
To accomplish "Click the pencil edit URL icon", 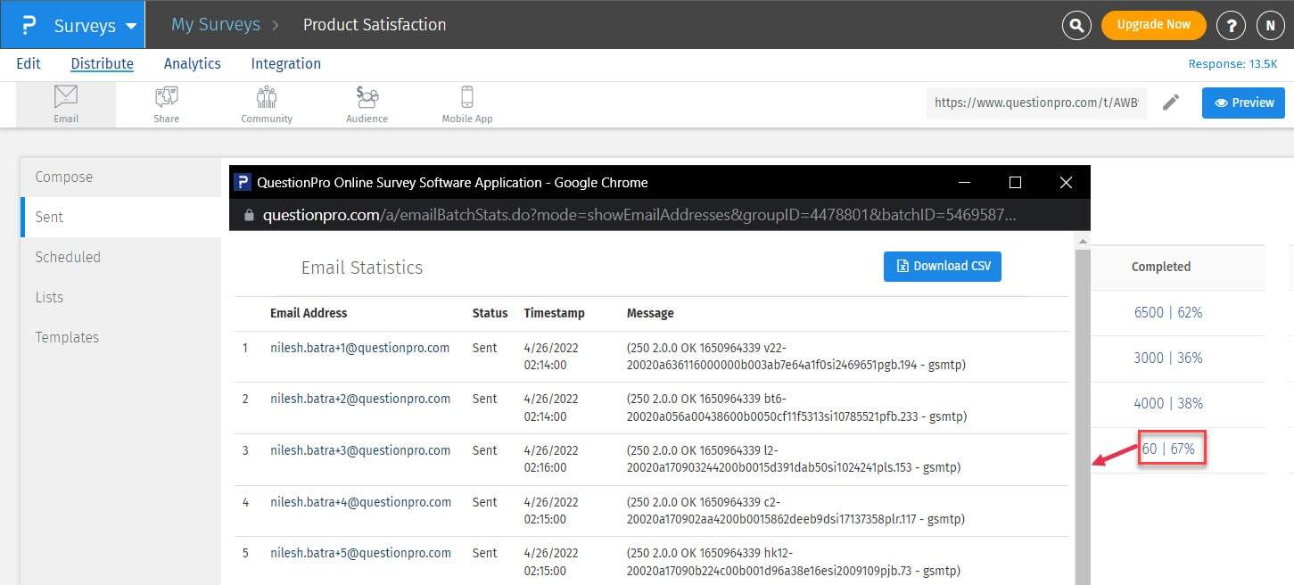I will 1171,103.
